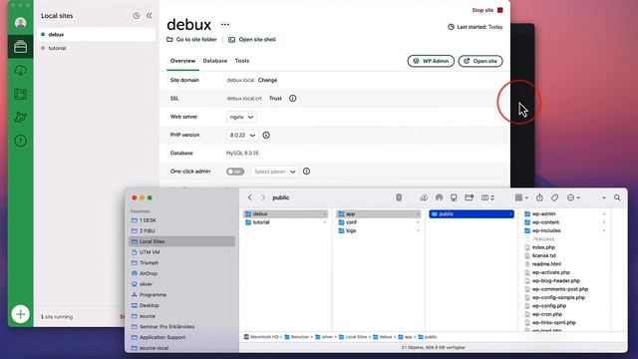Click the WP Admin button
The width and height of the screenshot is (638, 359).
coord(431,61)
